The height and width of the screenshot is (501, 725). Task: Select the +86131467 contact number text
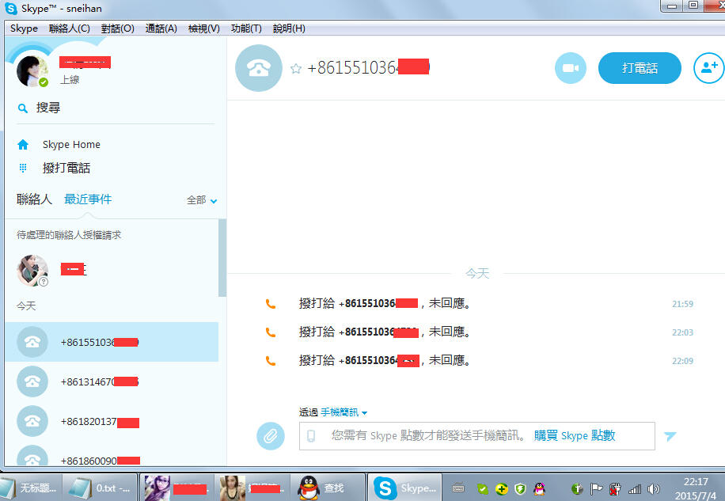[x=100, y=381]
